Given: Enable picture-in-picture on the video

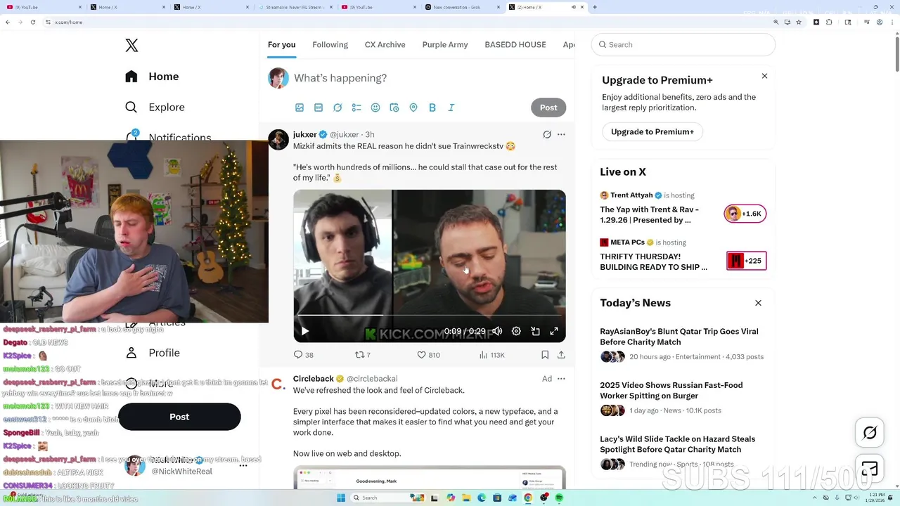Looking at the screenshot, I should pos(535,331).
